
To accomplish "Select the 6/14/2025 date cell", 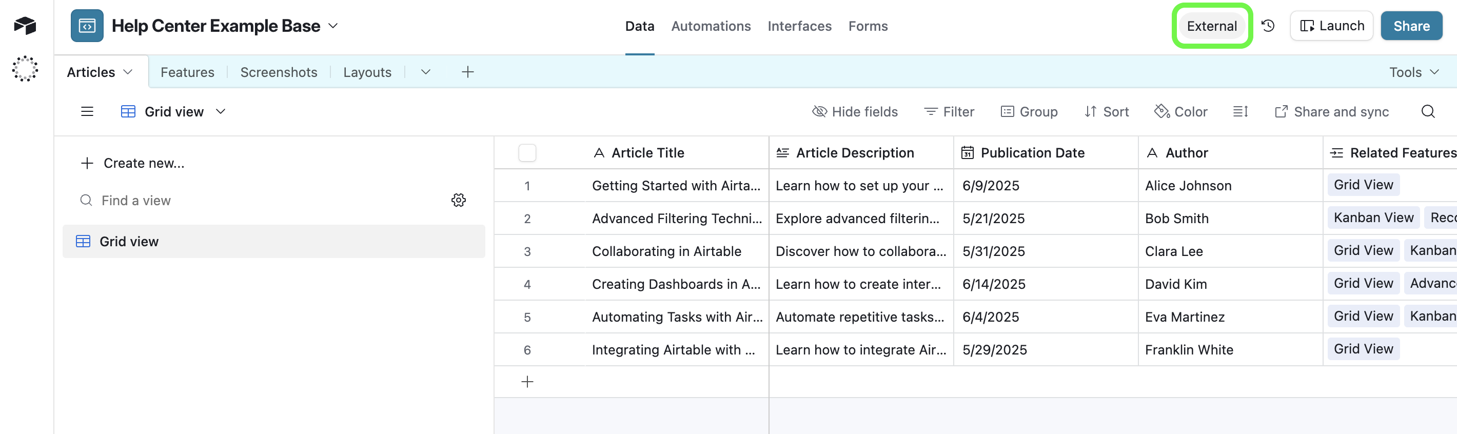I will 1046,284.
